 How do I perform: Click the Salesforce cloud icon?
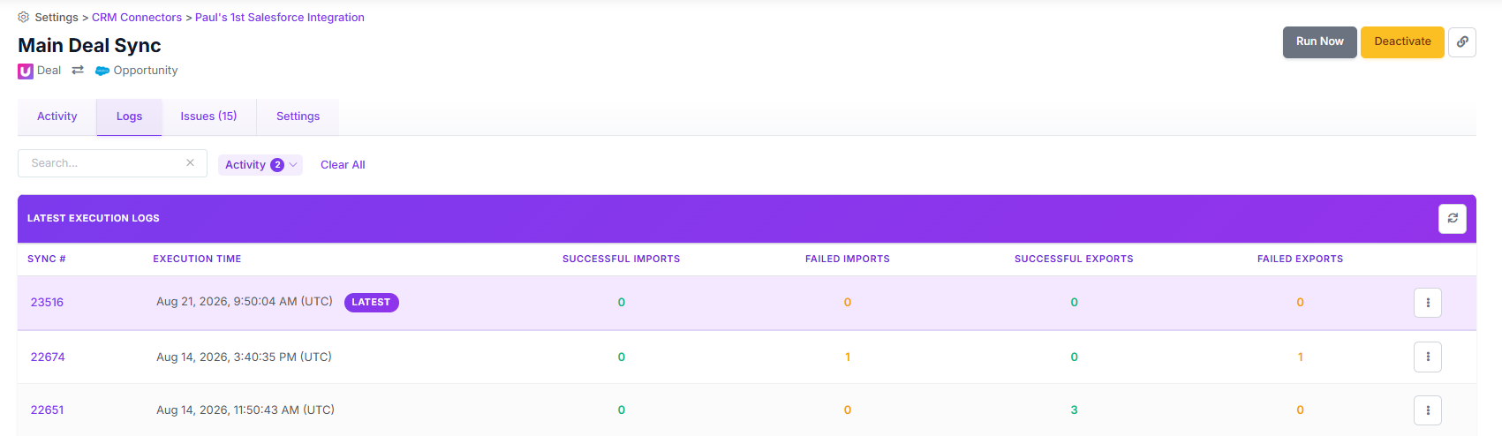coord(102,71)
